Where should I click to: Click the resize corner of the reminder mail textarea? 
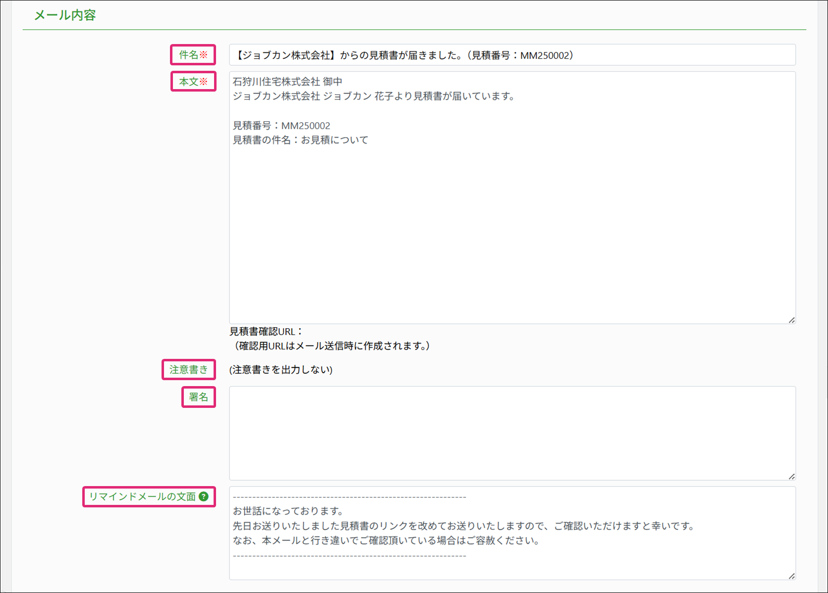click(791, 576)
